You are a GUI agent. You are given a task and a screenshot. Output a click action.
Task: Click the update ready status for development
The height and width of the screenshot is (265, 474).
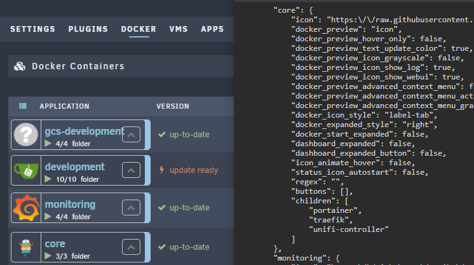(x=193, y=170)
